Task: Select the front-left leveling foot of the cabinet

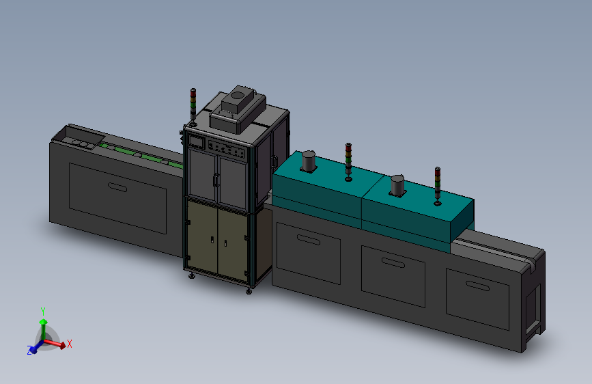Action: (192, 276)
